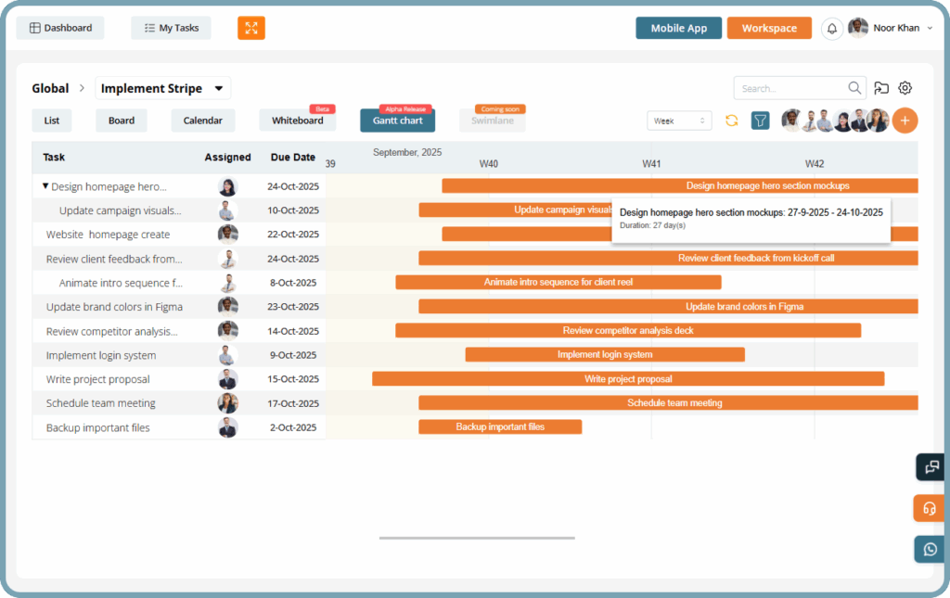Click the folder import icon beside search
Image resolution: width=950 pixels, height=598 pixels.
click(x=881, y=88)
